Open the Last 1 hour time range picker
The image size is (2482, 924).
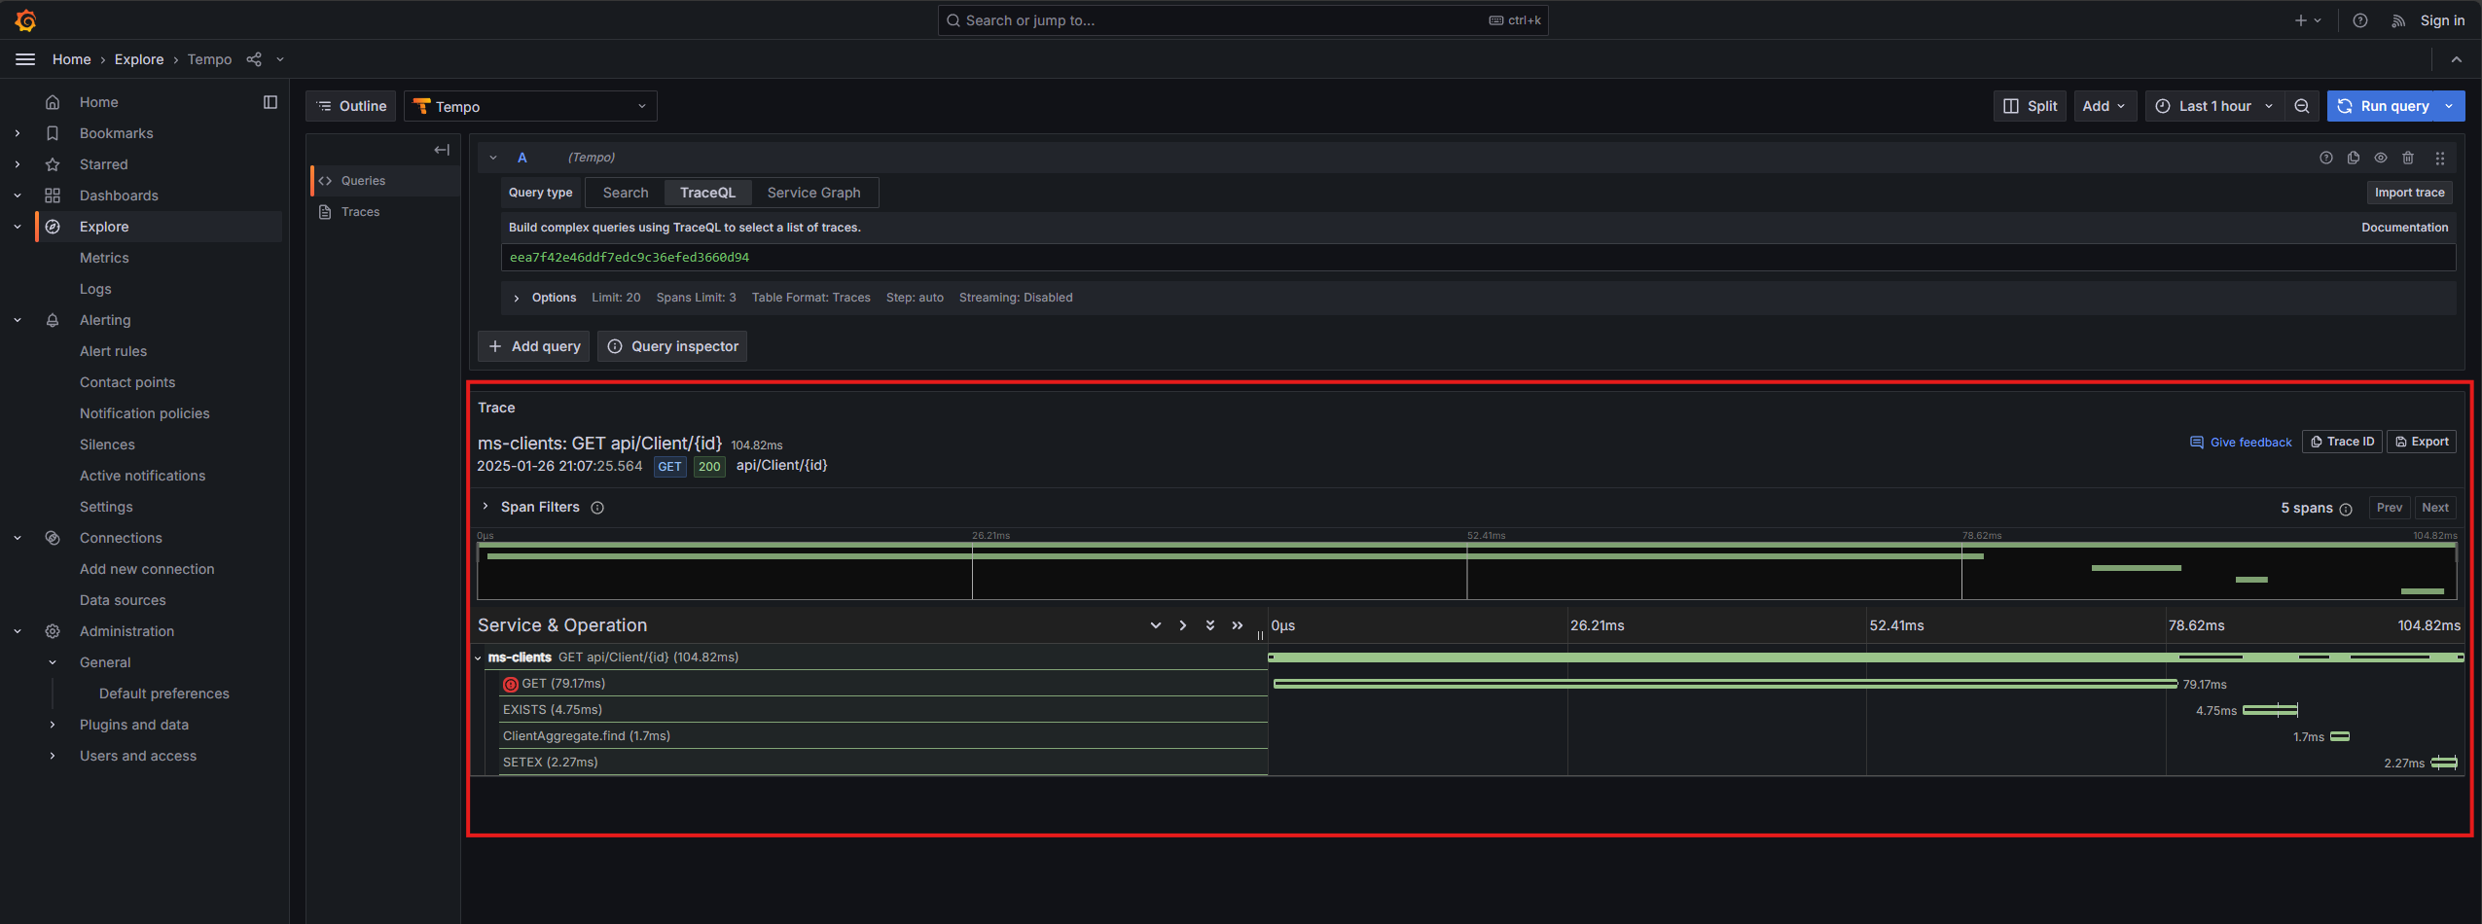point(2214,106)
